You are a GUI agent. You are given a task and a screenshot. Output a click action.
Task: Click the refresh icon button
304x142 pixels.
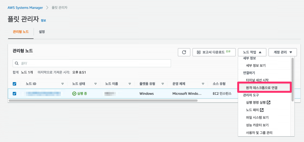[x=184, y=52]
